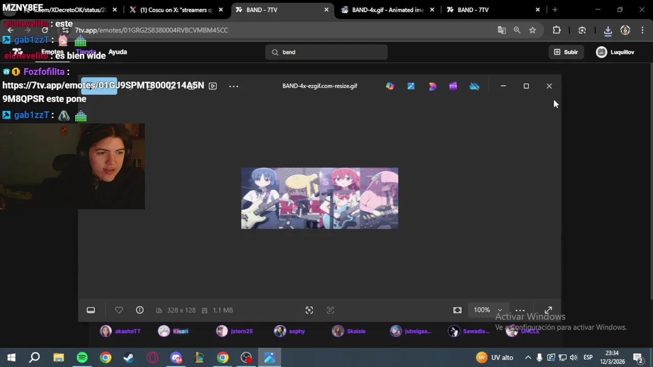This screenshot has height=367, width=653.
Task: Open Chrome profile avatar
Action: [x=625, y=30]
